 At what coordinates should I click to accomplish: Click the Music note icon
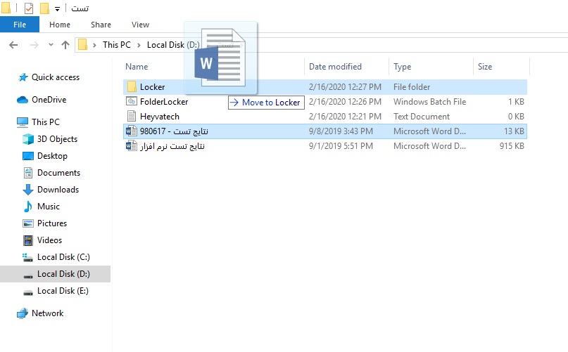click(28, 206)
